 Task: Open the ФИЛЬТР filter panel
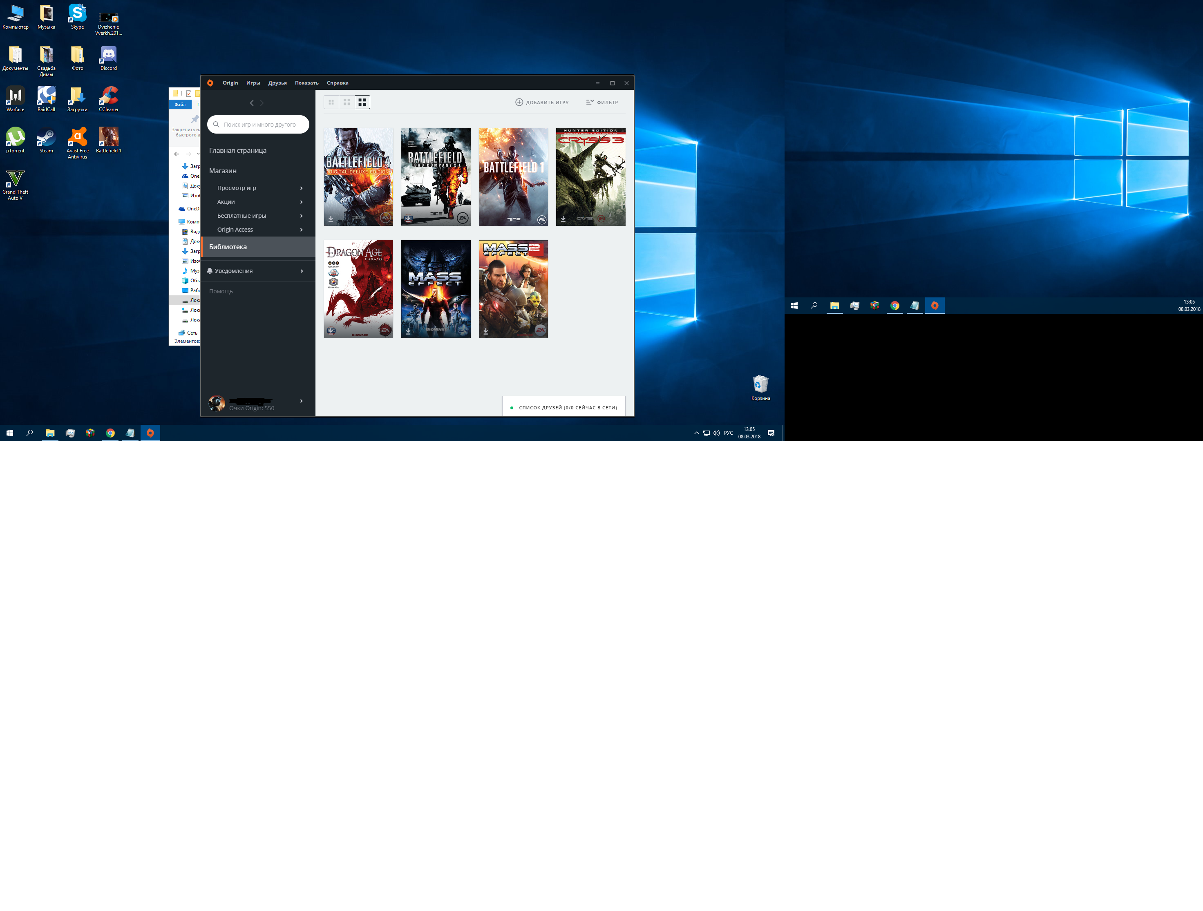point(602,102)
